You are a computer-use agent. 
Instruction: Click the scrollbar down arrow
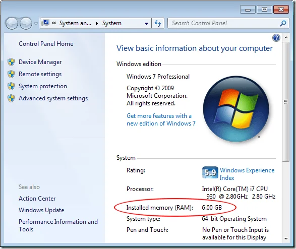(286, 238)
